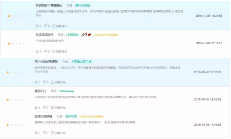Image resolution: width=231 pixels, height=139 pixels.
Task: Open the author link 没有昵称!
Action: tap(73, 35)
